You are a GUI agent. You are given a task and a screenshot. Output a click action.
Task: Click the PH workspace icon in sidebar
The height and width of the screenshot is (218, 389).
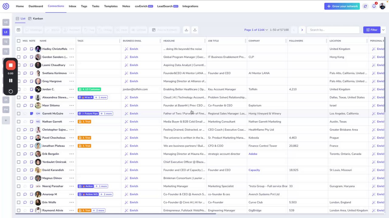point(6,109)
